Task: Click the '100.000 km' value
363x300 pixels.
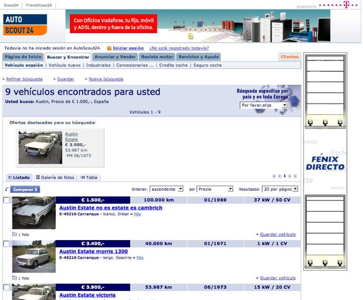Action: point(158,200)
